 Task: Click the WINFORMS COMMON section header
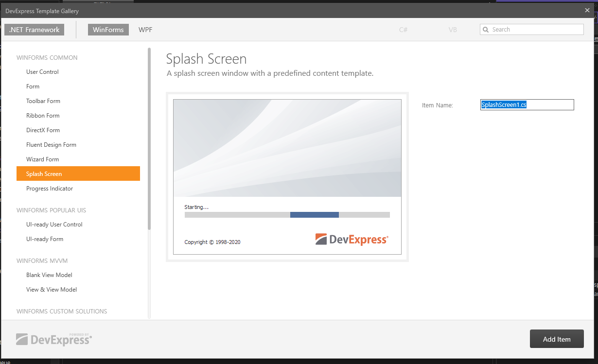(47, 57)
